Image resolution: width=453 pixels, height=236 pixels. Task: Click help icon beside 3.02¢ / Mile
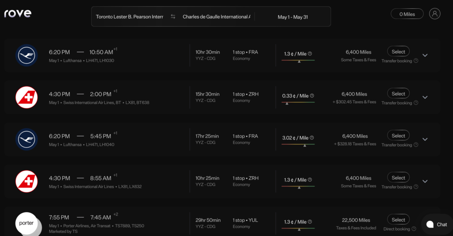(312, 138)
